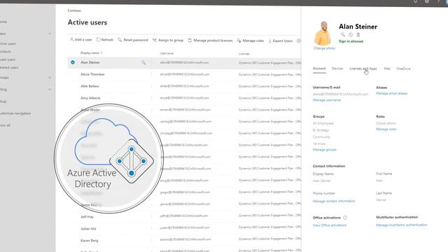
Task: Click the Refresh toolbar icon
Action: (98, 40)
